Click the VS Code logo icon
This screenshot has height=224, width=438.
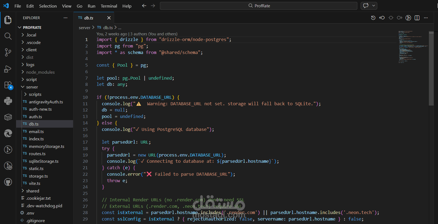[x=6, y=6]
